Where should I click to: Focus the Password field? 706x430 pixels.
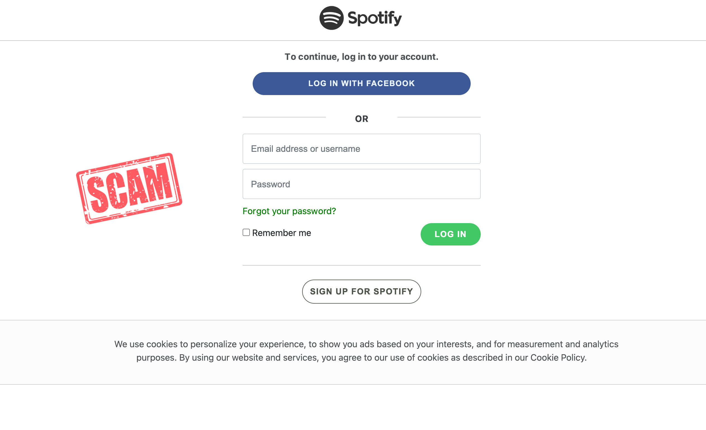click(361, 184)
